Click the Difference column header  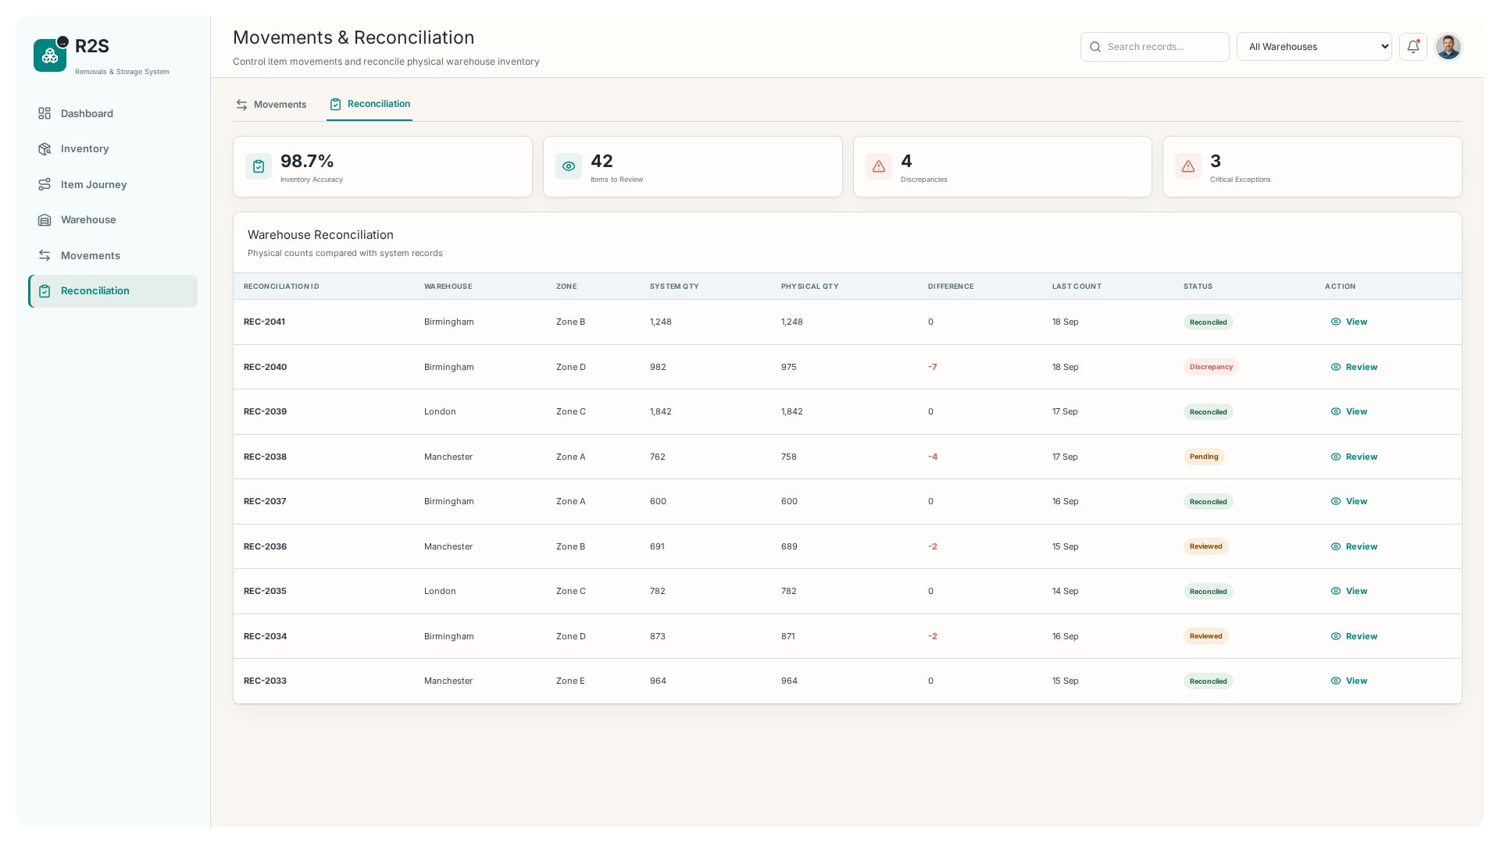coord(951,286)
